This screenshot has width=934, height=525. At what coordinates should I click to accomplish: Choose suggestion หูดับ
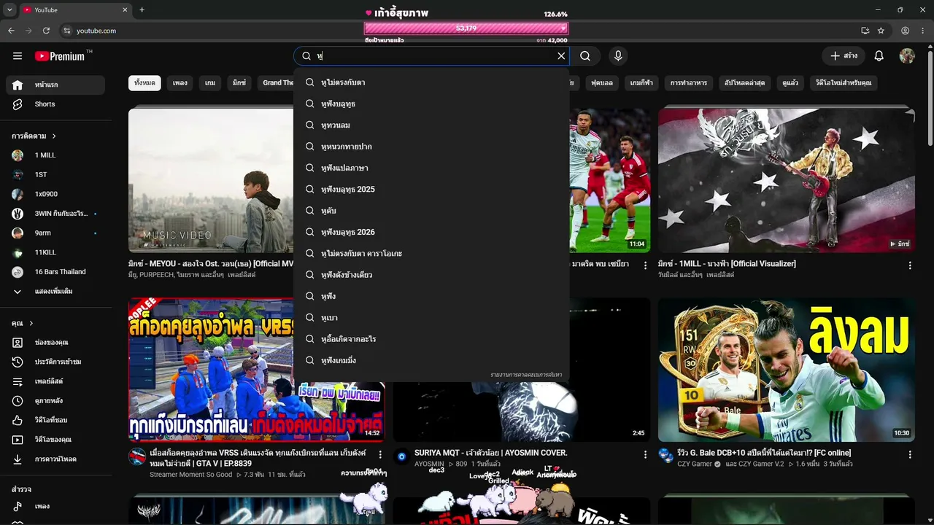pos(431,211)
